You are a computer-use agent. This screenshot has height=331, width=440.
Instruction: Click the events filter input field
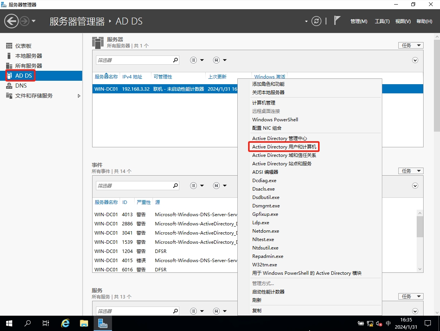pos(134,186)
